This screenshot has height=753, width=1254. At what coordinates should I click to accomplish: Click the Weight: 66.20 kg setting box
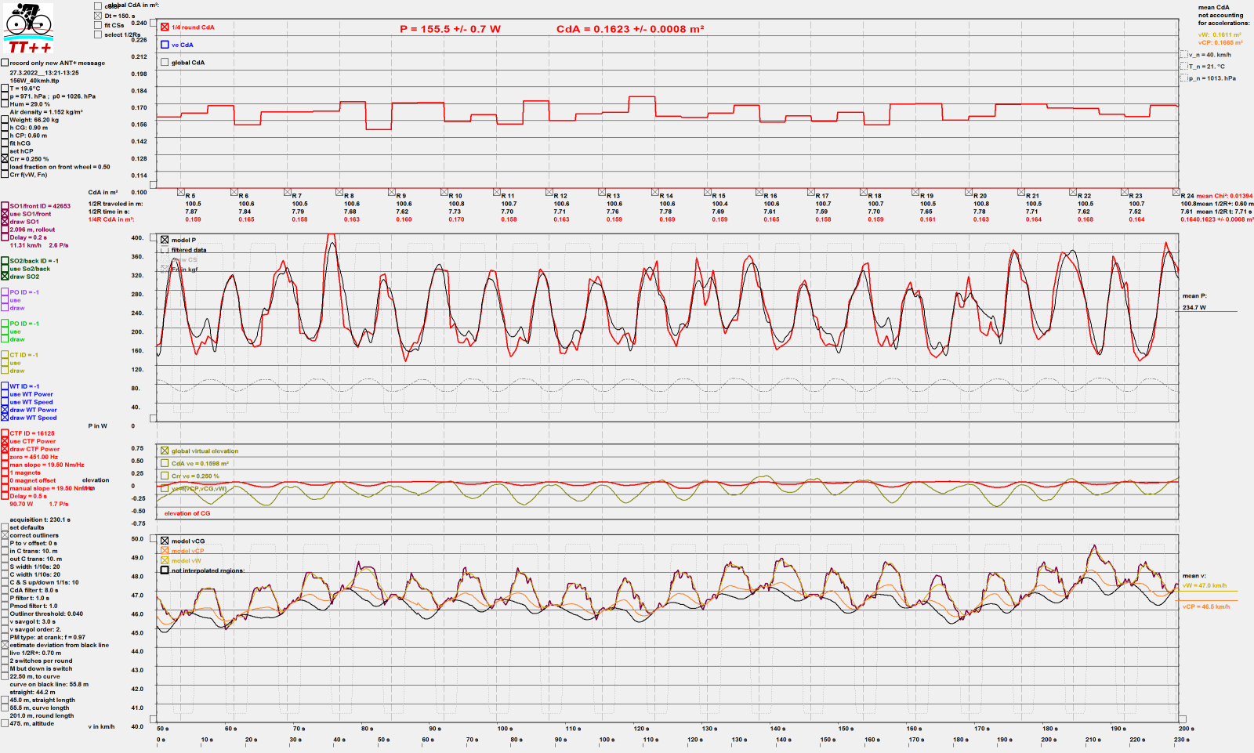(5, 120)
